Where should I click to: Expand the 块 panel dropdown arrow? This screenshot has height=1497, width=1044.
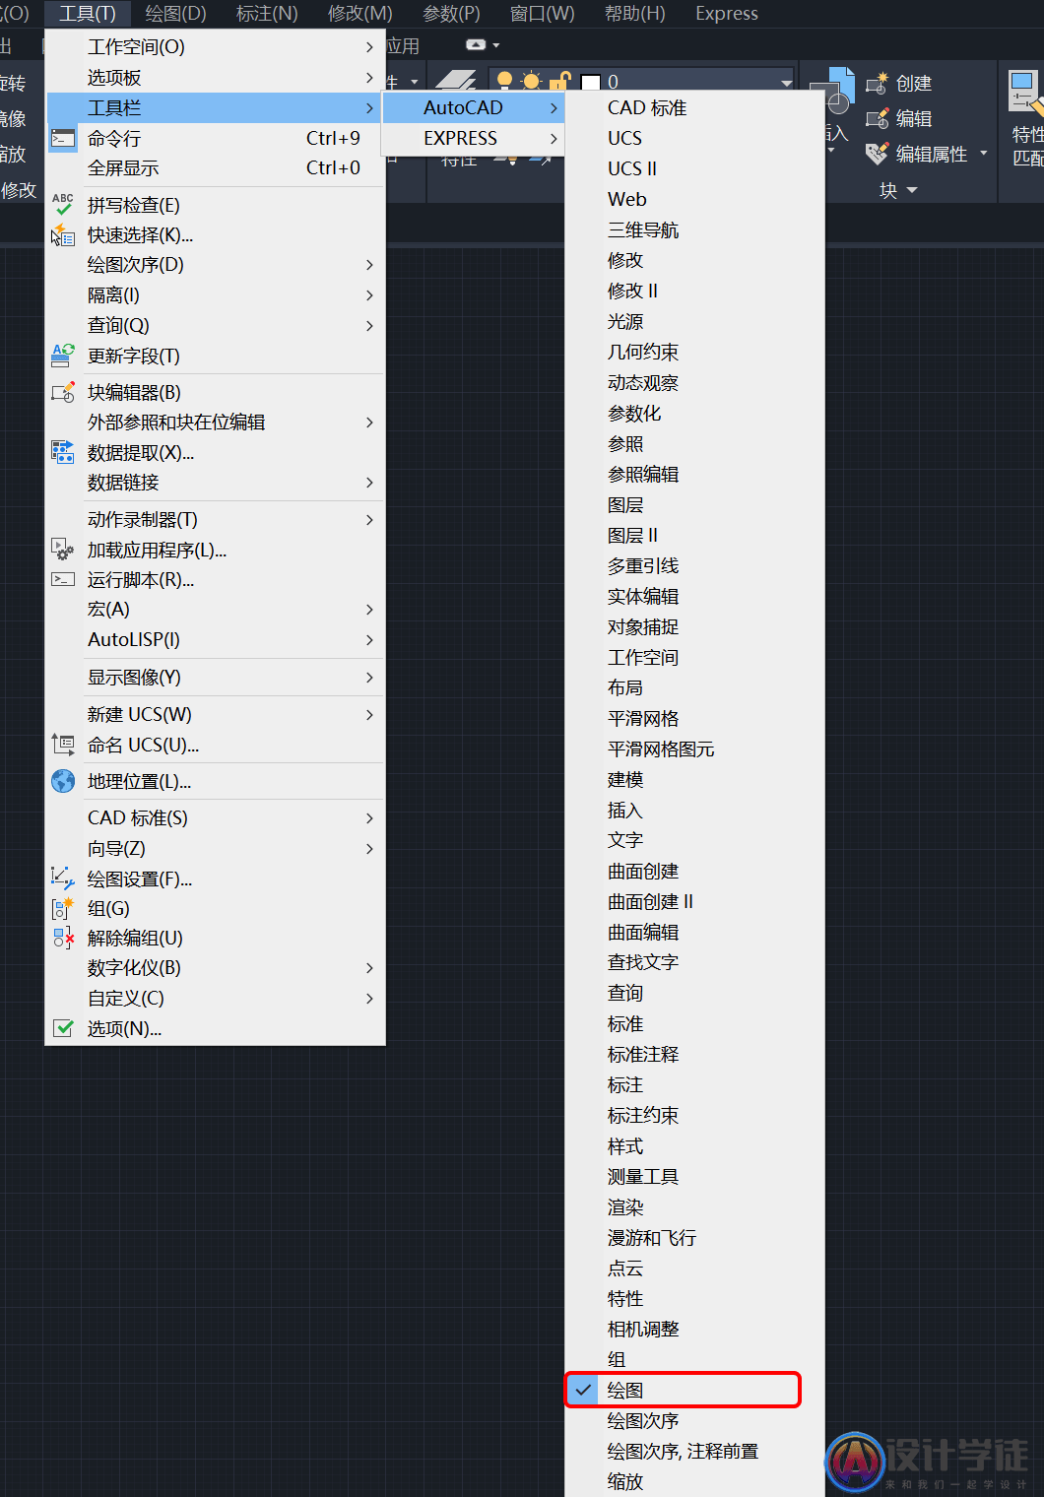pos(912,191)
